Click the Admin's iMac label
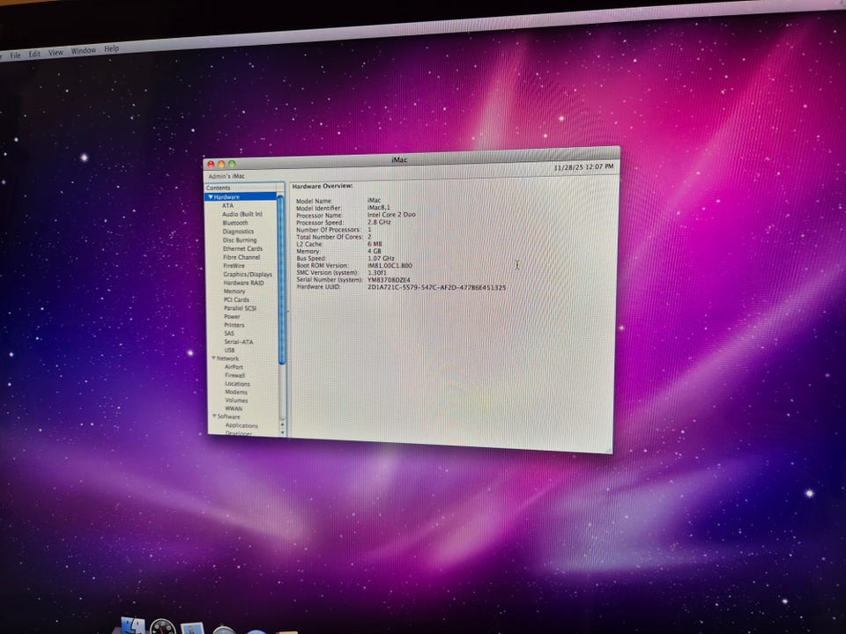 pyautogui.click(x=226, y=176)
